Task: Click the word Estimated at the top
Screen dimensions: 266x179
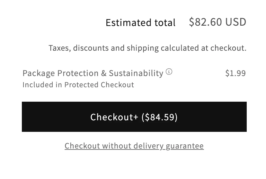Action: click(x=126, y=23)
